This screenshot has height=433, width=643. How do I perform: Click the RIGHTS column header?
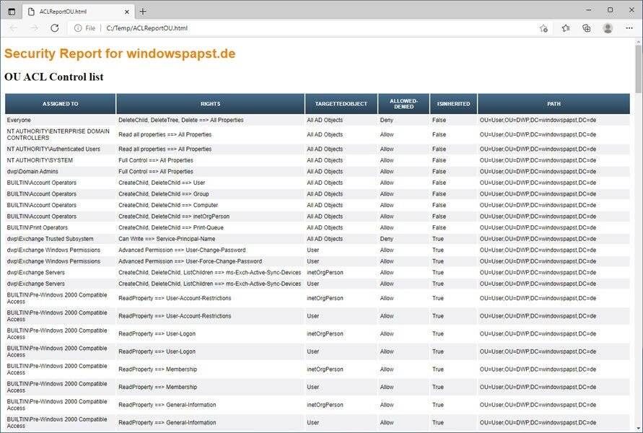(x=210, y=104)
